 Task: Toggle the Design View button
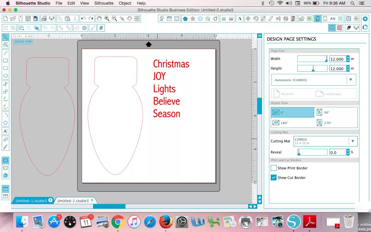tap(23, 42)
